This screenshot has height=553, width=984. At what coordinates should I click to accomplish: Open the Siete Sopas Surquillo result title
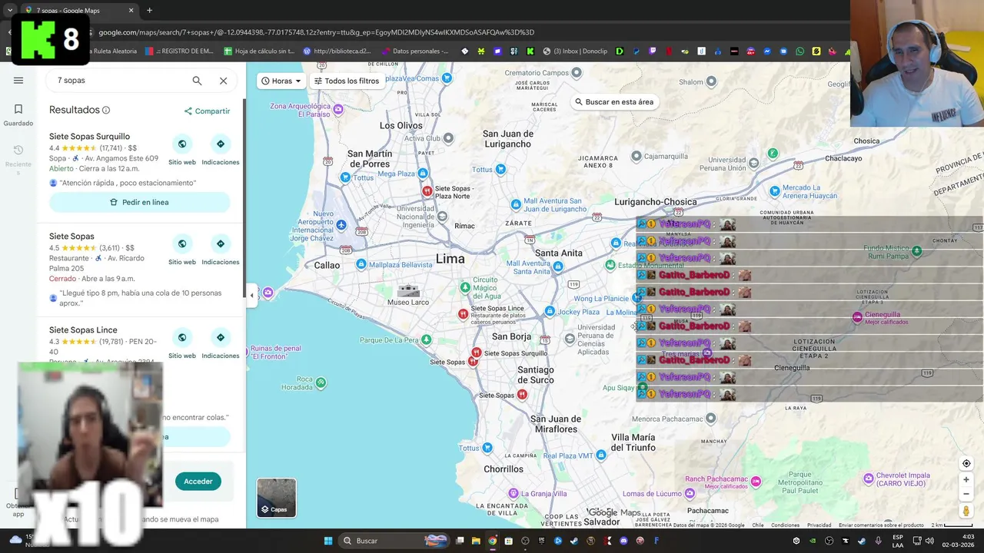[89, 137]
